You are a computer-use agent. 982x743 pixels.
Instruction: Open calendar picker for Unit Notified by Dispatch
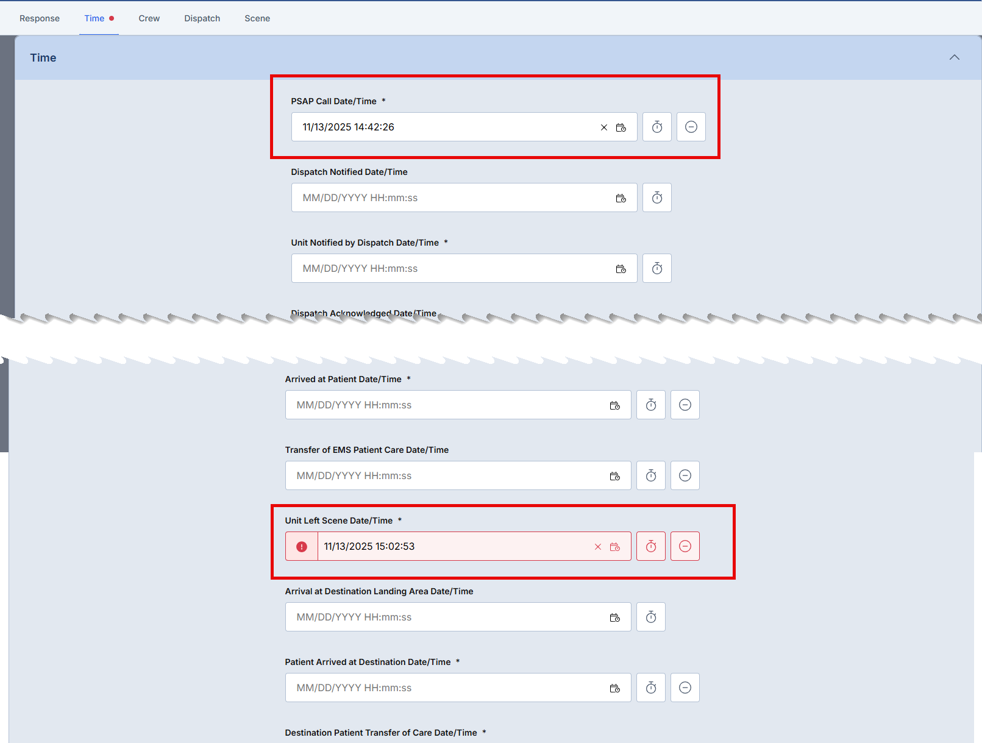[621, 269]
